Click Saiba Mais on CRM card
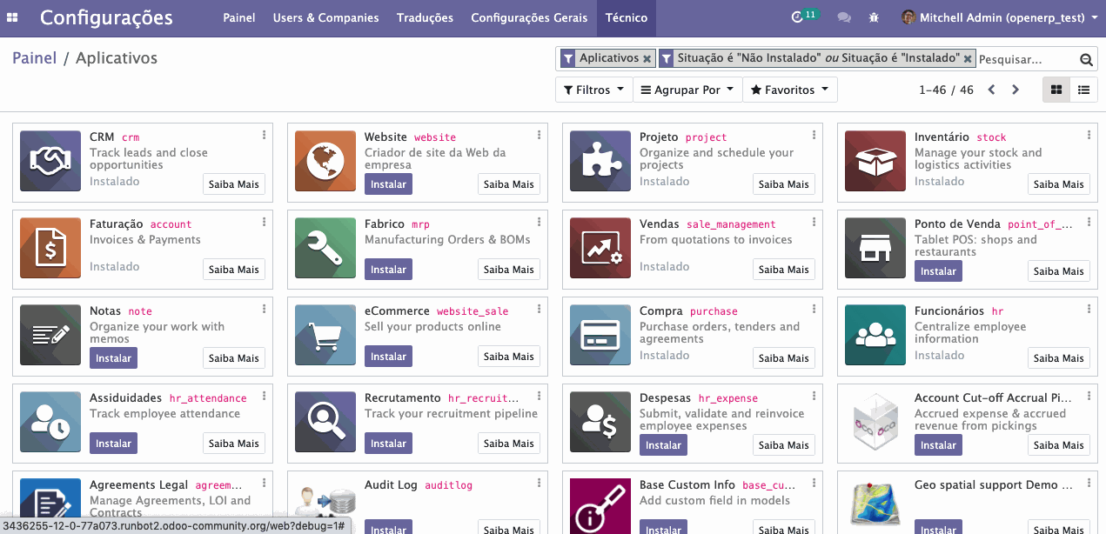The image size is (1106, 534). (x=234, y=184)
